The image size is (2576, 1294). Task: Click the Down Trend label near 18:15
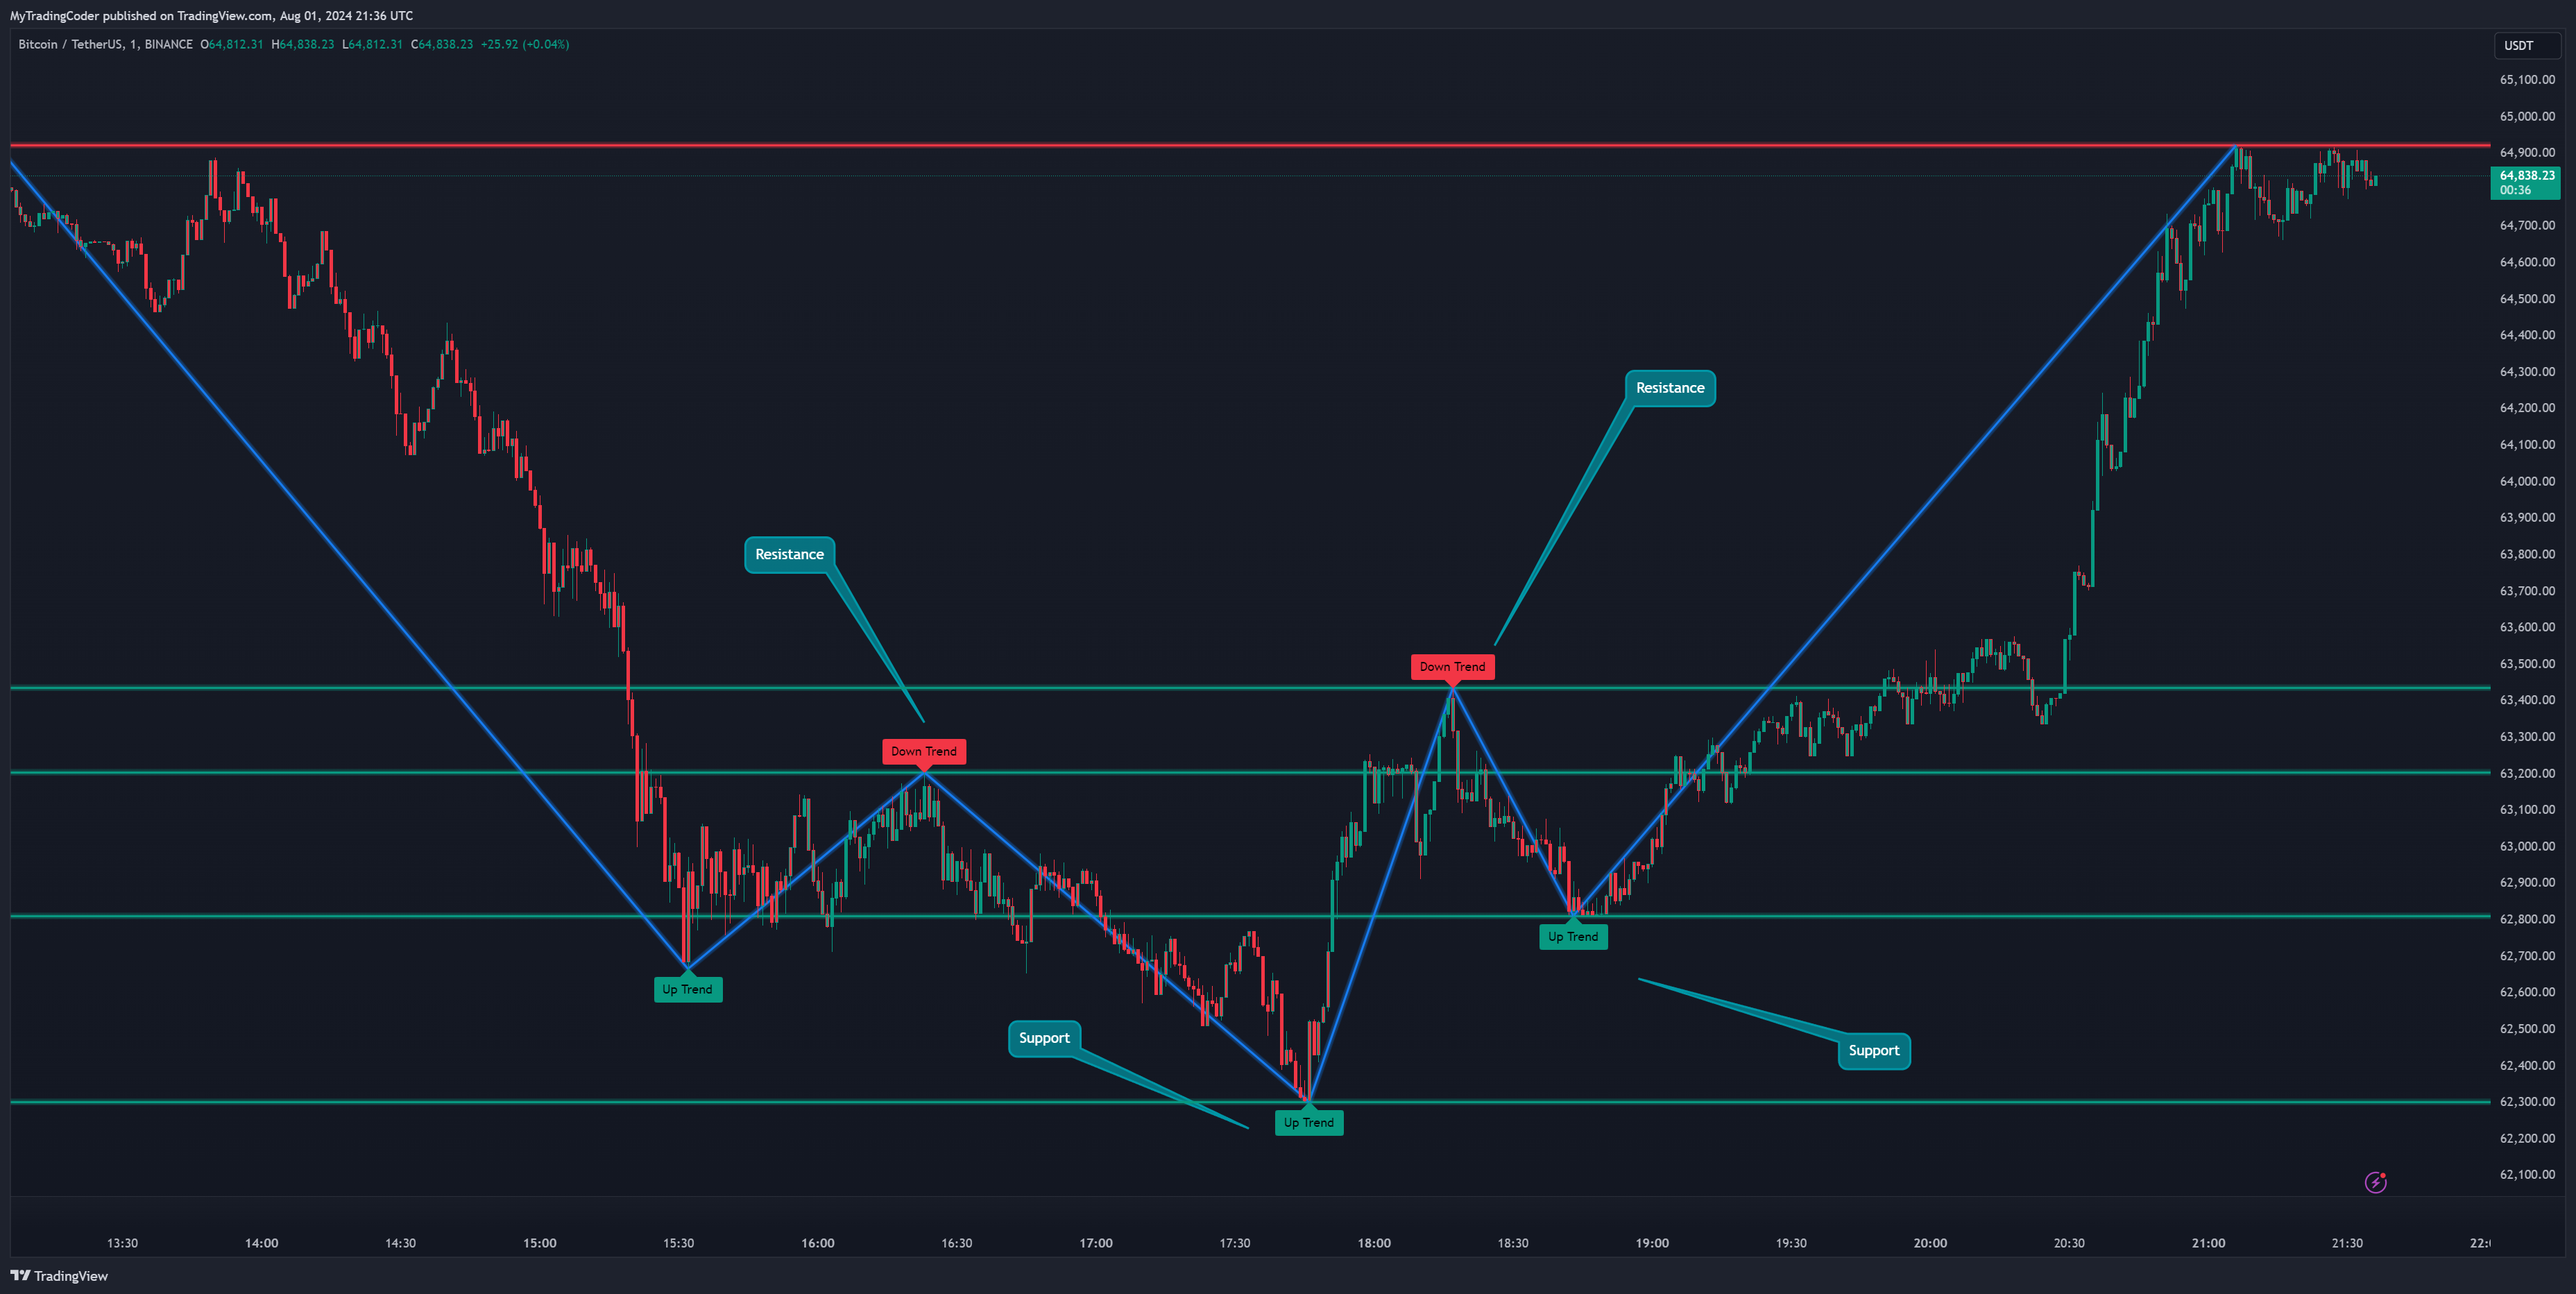(x=1452, y=667)
